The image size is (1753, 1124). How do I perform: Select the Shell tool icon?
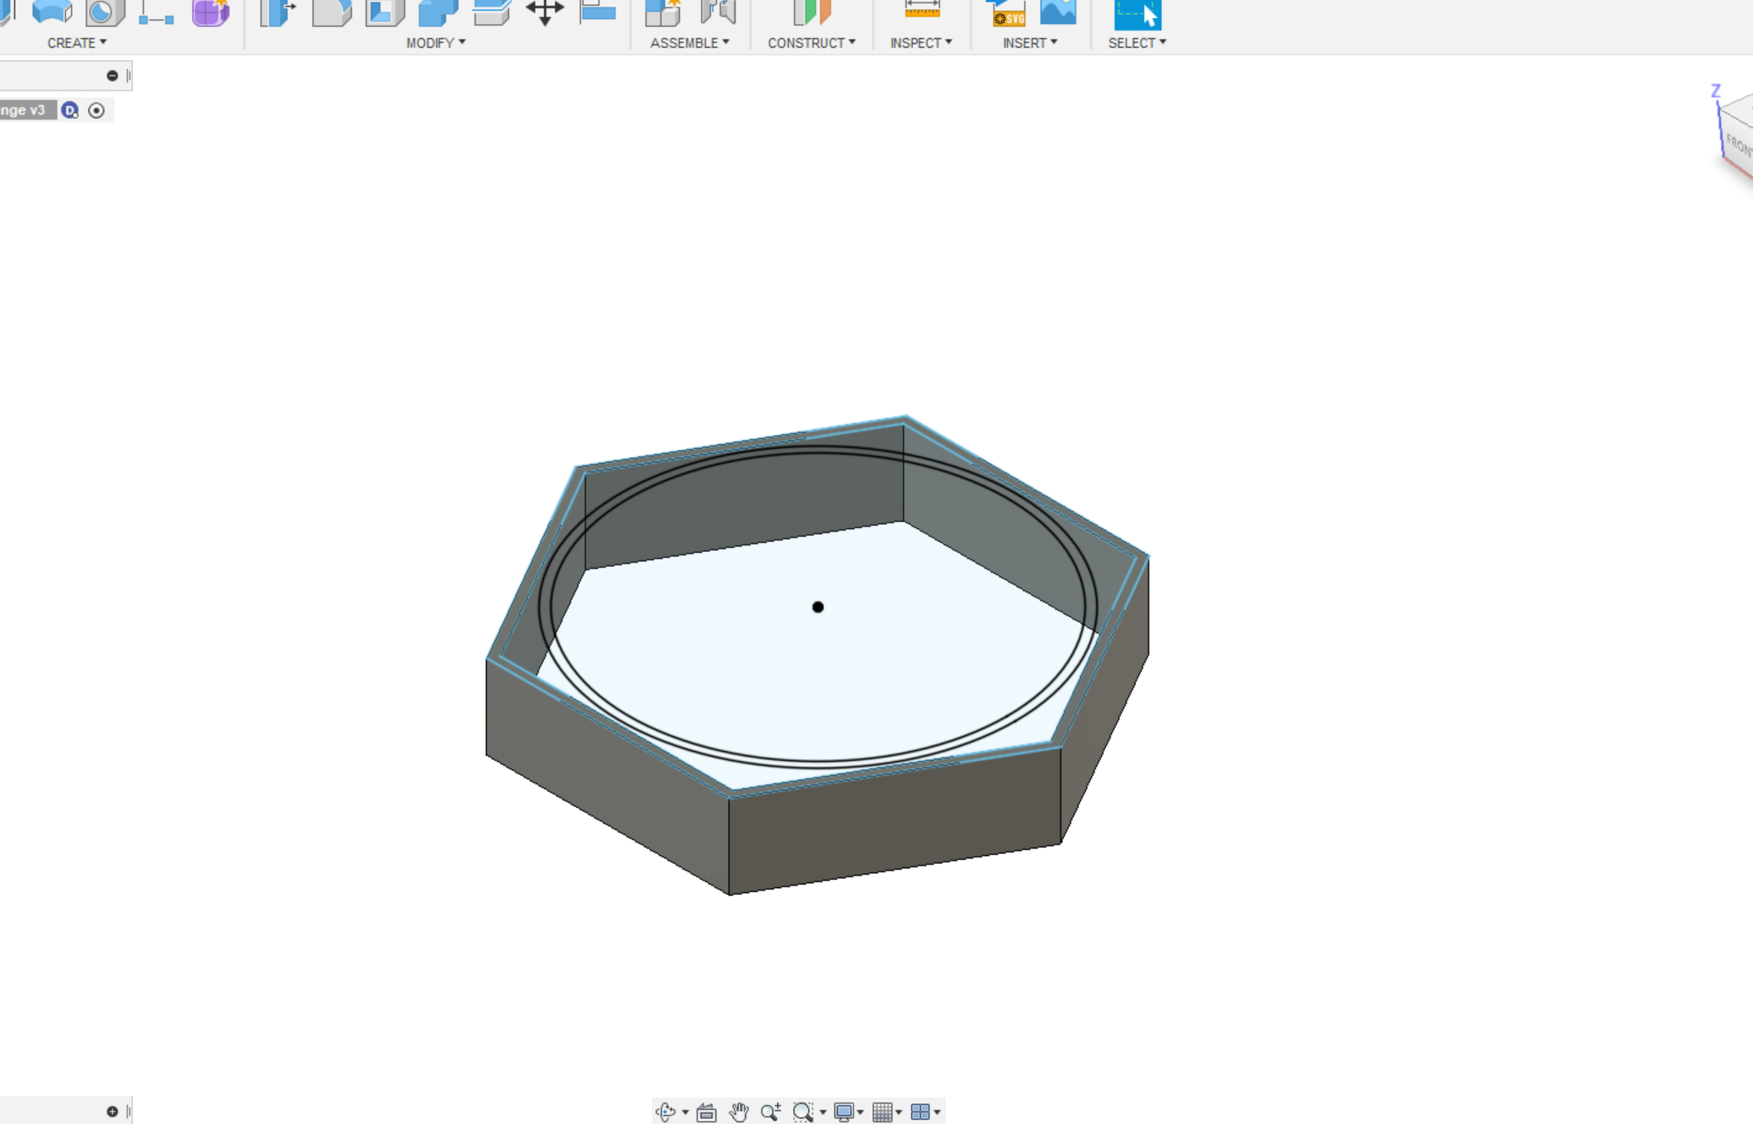click(385, 13)
